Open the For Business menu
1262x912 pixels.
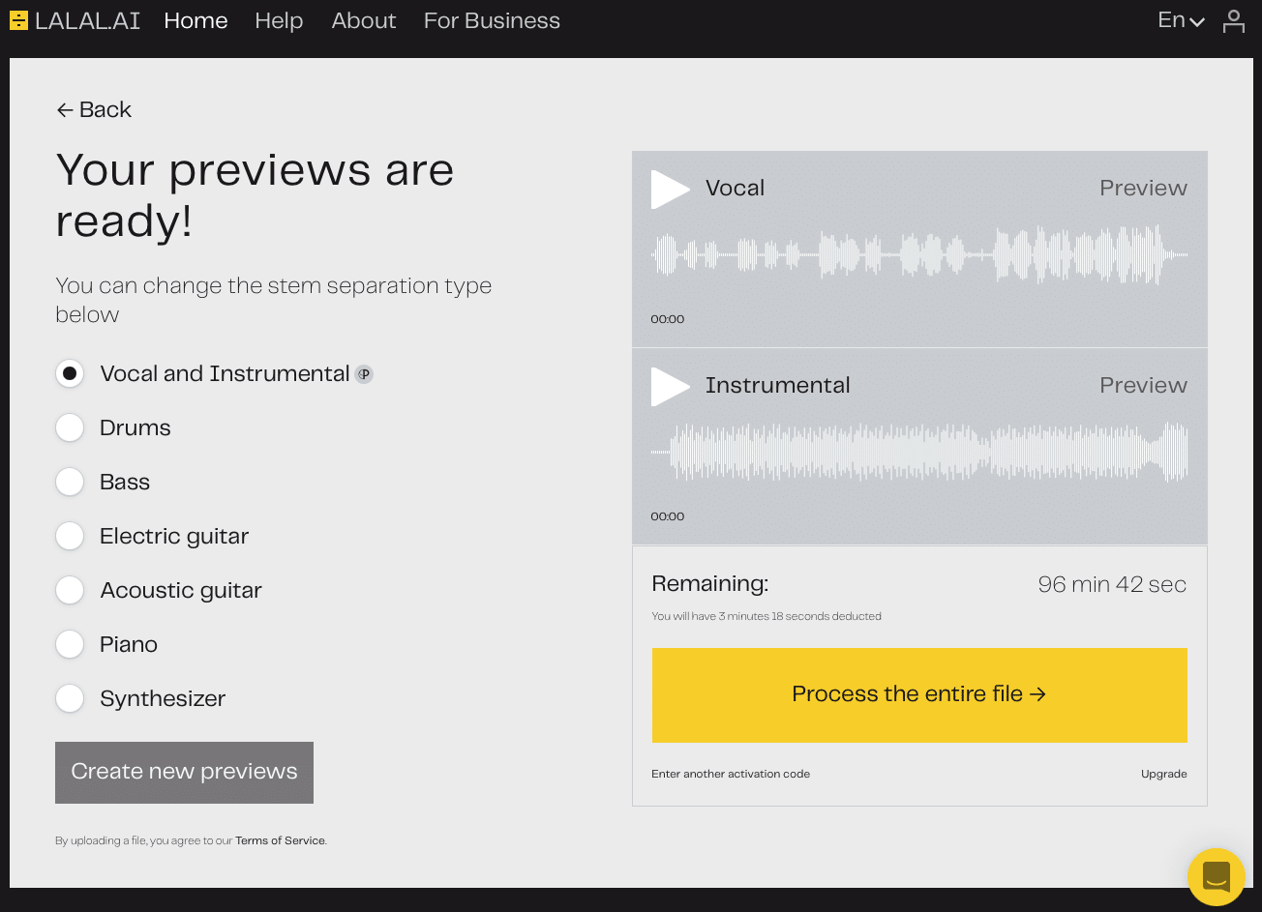492,20
